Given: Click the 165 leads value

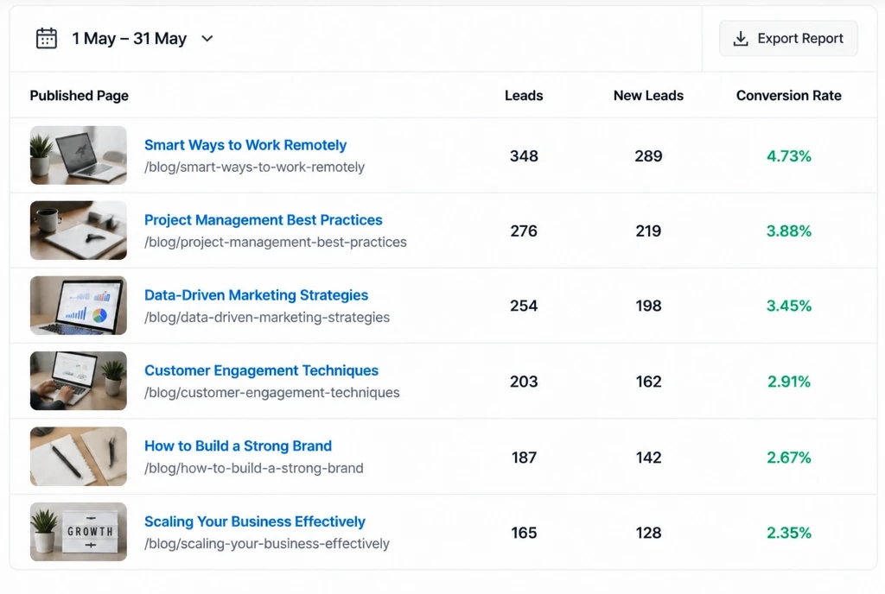Looking at the screenshot, I should coord(524,534).
